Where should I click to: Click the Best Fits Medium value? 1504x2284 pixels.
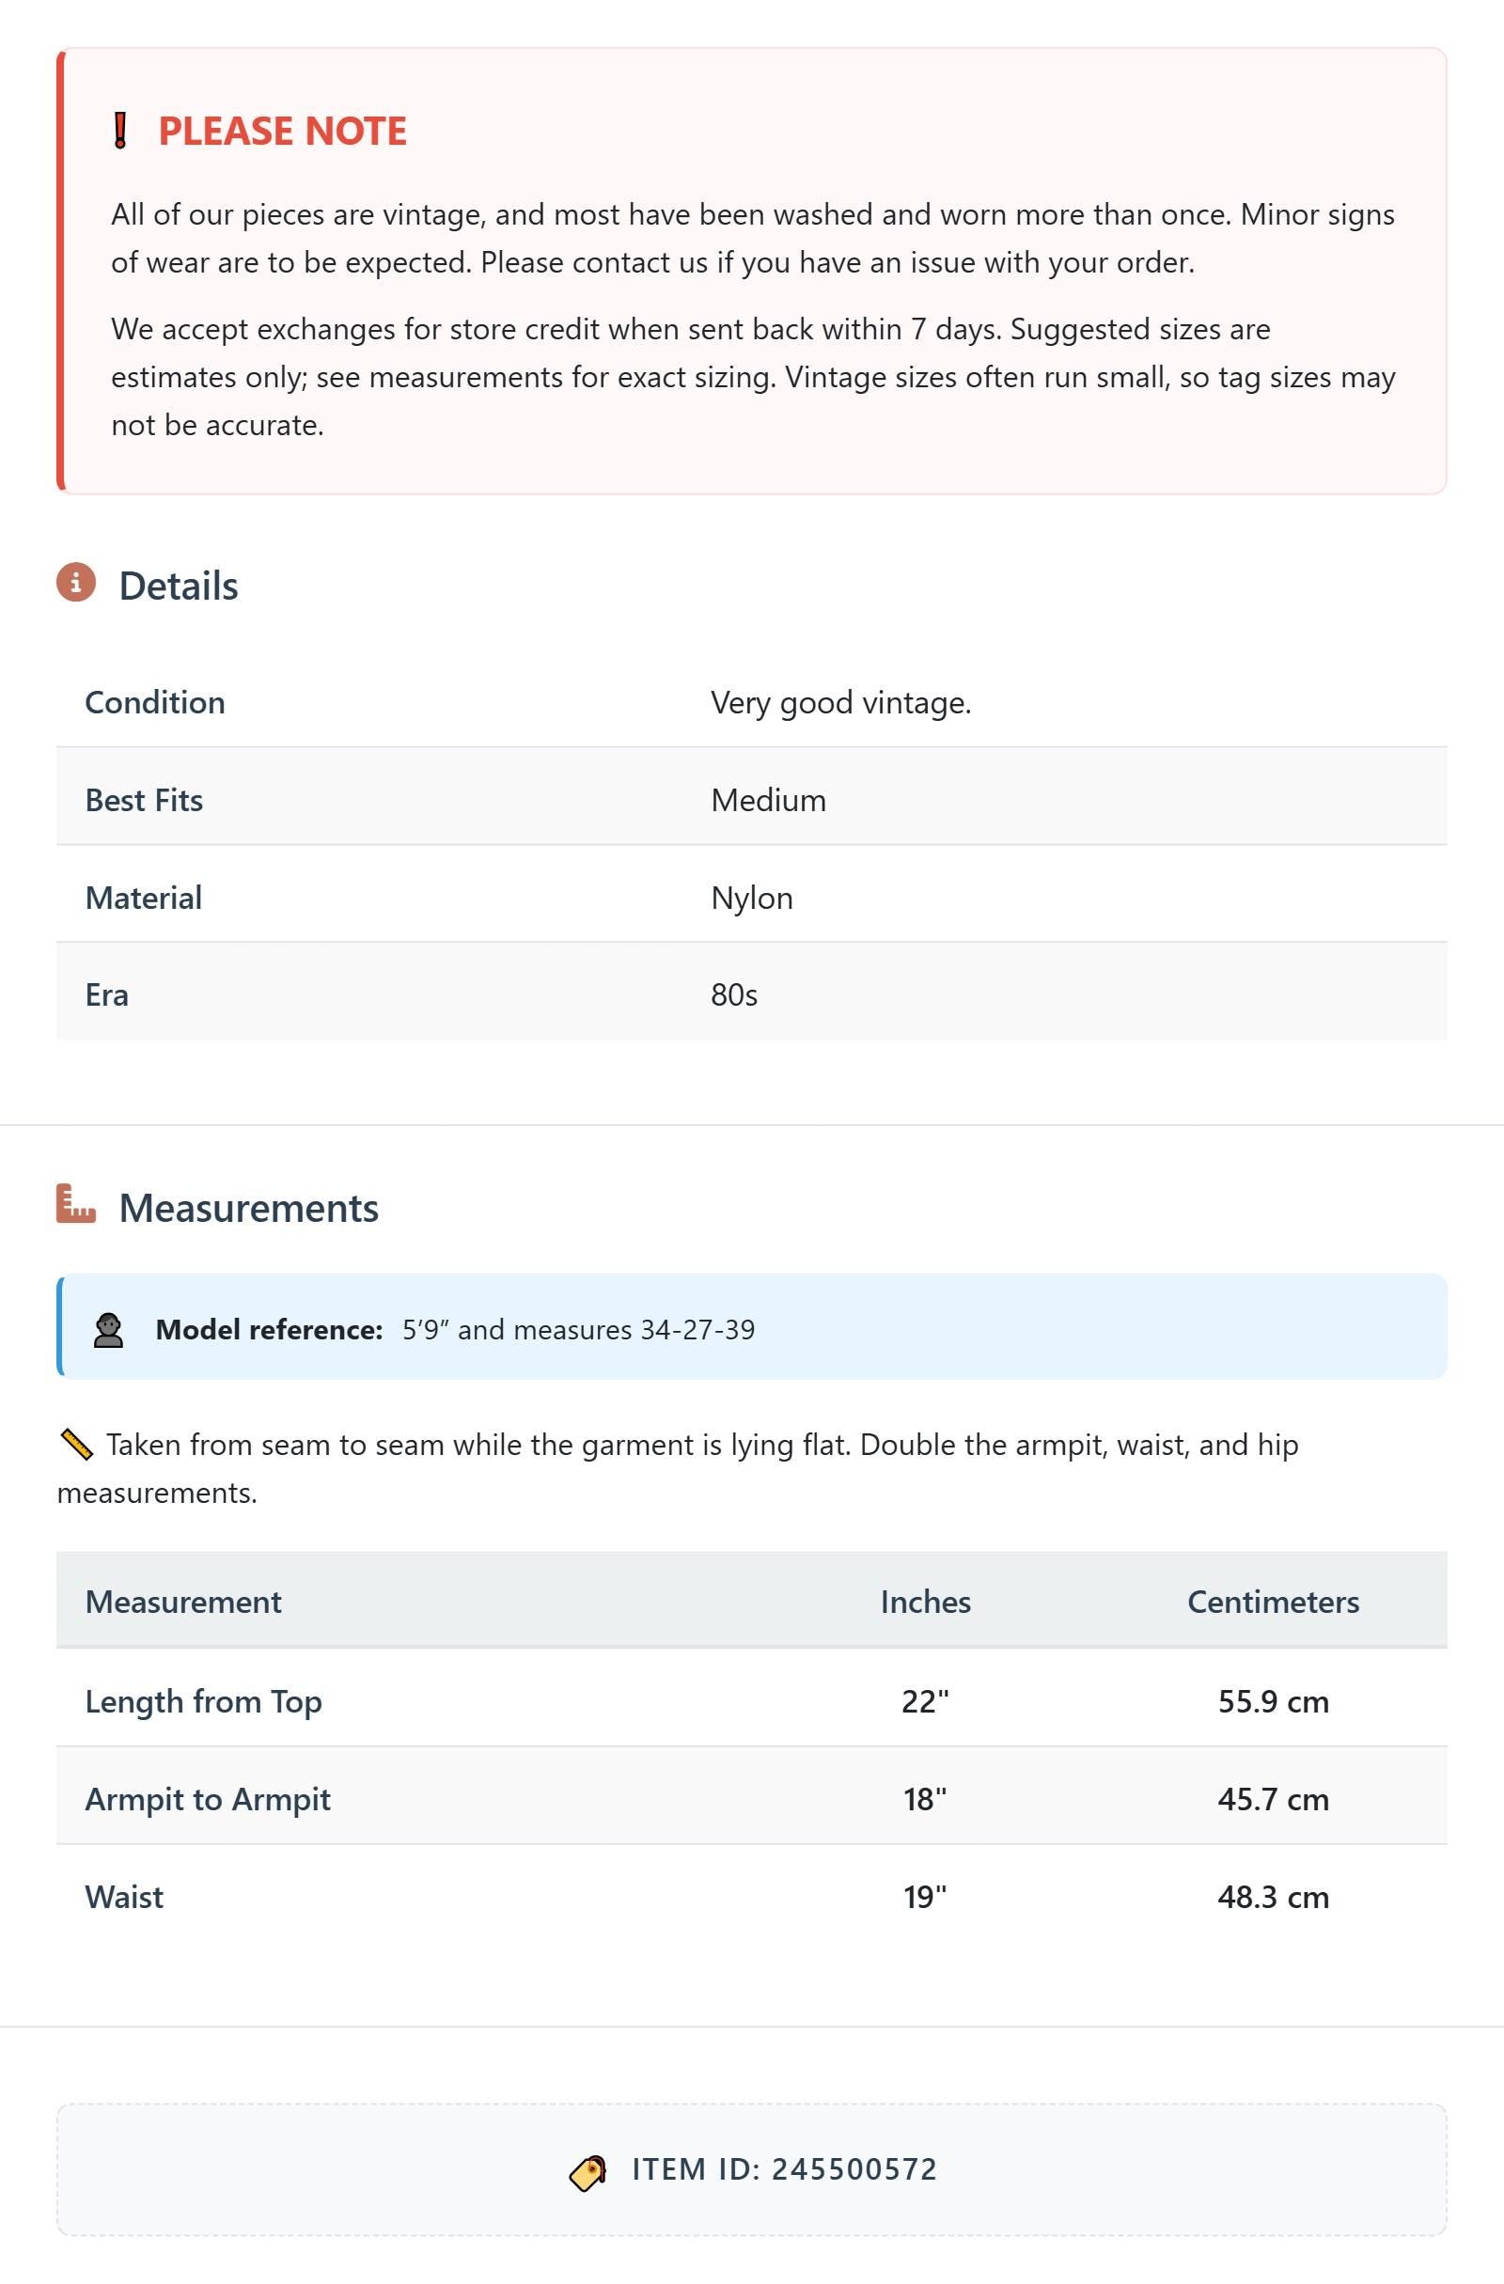768,801
